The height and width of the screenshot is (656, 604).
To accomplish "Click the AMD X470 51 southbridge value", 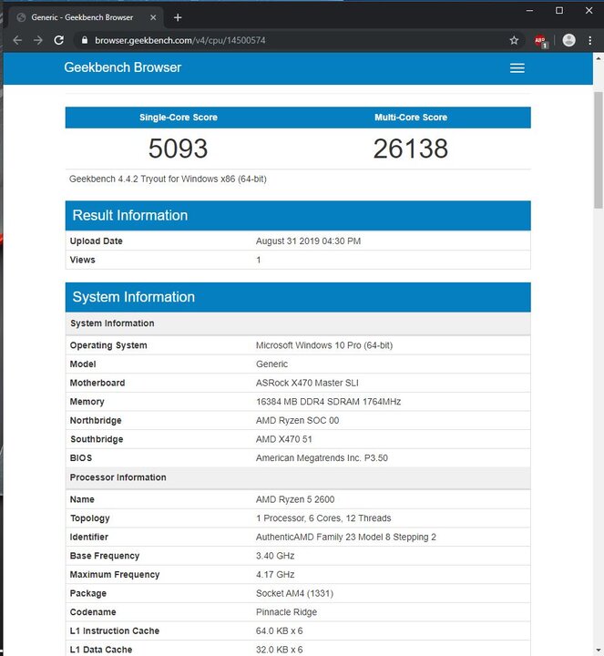I will (x=284, y=439).
